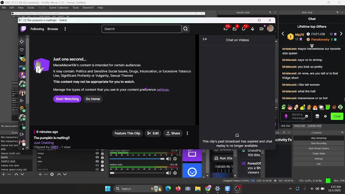
Task: Open the StreamFX menu
Action: 88,8
